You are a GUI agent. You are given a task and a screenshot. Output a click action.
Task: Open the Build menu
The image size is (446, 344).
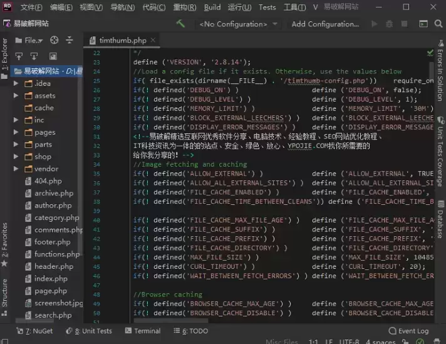click(x=212, y=7)
